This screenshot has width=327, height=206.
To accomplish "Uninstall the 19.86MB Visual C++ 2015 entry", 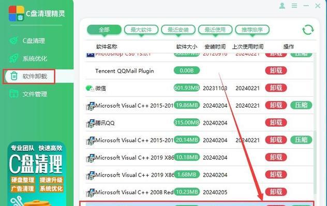I will 276,105.
